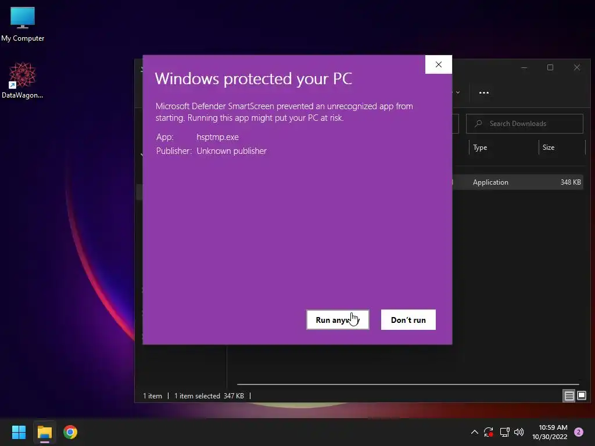595x446 pixels.
Task: Sort by Type column in Explorer
Action: (x=504, y=147)
